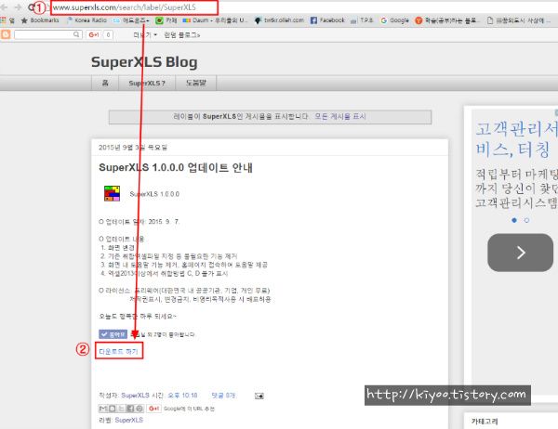The image size is (558, 429).
Task: Open the Apps grid icon in bookmarks bar
Action: click(3, 20)
